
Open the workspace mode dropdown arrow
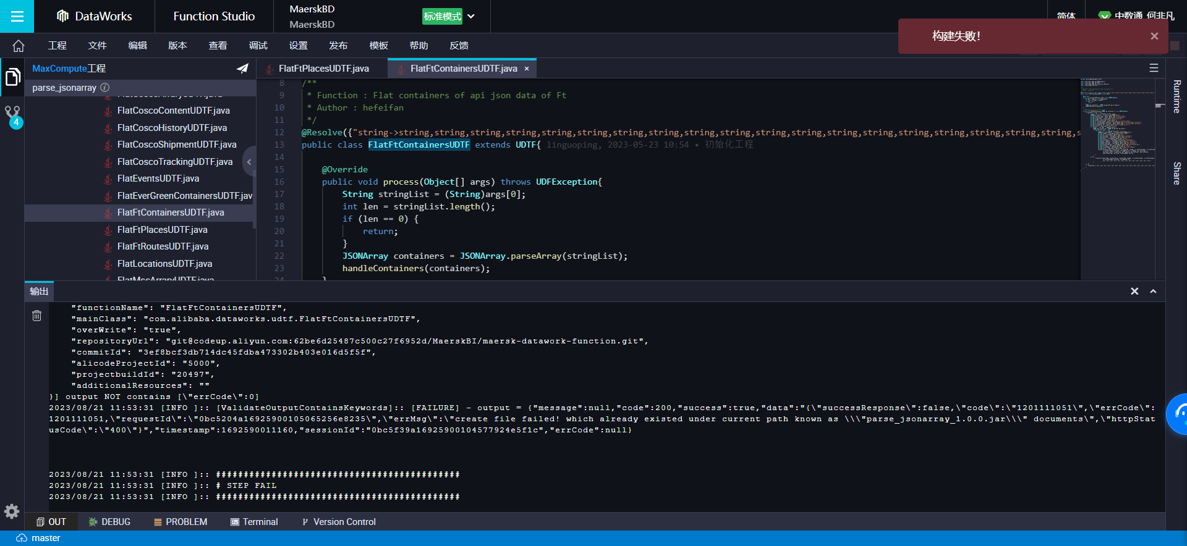(x=471, y=17)
